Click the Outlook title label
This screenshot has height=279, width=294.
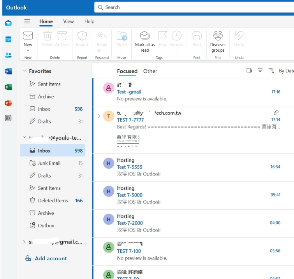coord(16,7)
